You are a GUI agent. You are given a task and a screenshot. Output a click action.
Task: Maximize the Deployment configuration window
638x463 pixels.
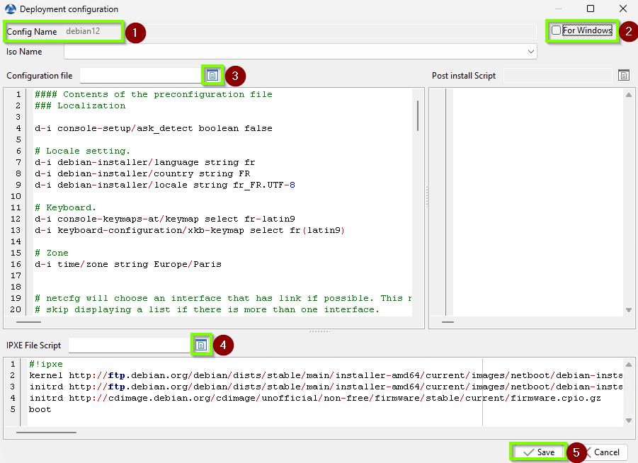pyautogui.click(x=591, y=9)
